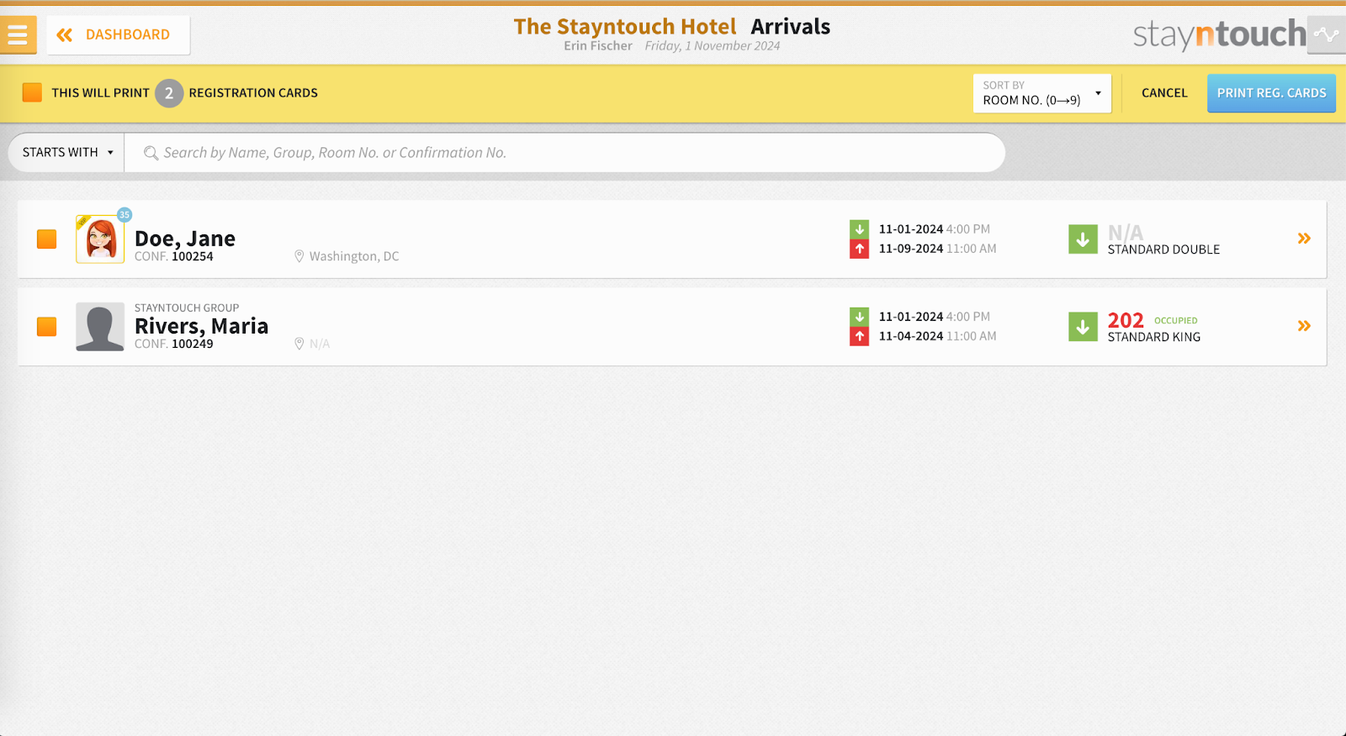Viewport: 1346px width, 736px height.
Task: Click the STANDARD KING room type
Action: tap(1154, 337)
